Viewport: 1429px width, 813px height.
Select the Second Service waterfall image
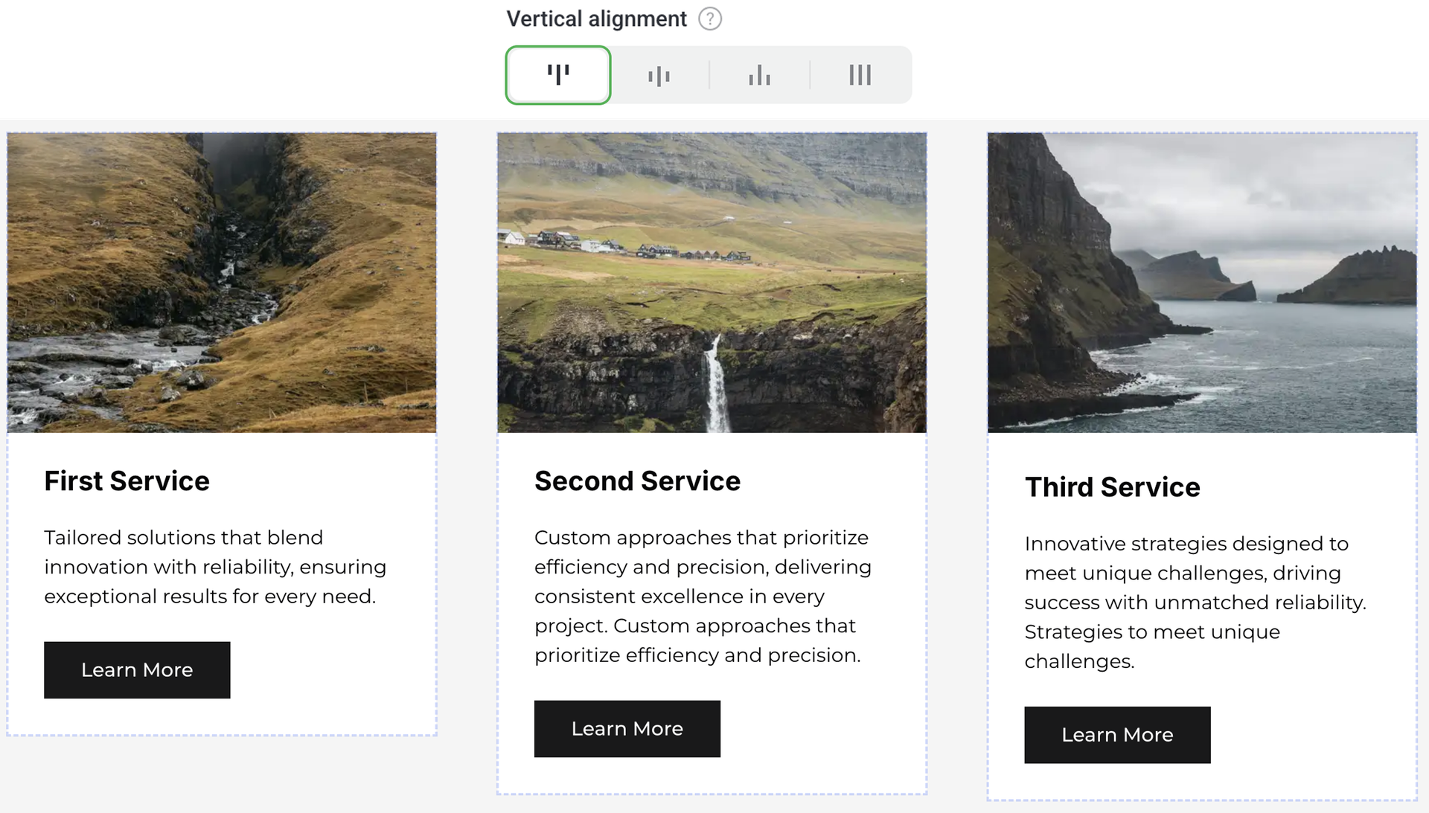[x=712, y=283]
